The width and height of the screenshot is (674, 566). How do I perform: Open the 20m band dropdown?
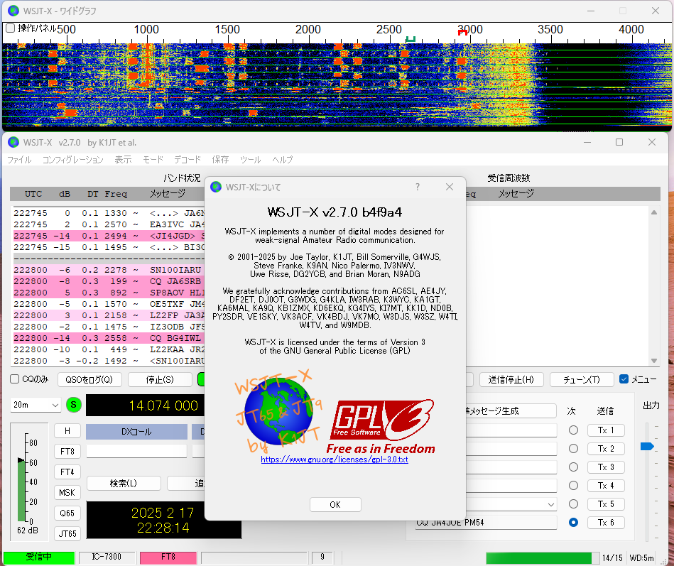(x=36, y=405)
